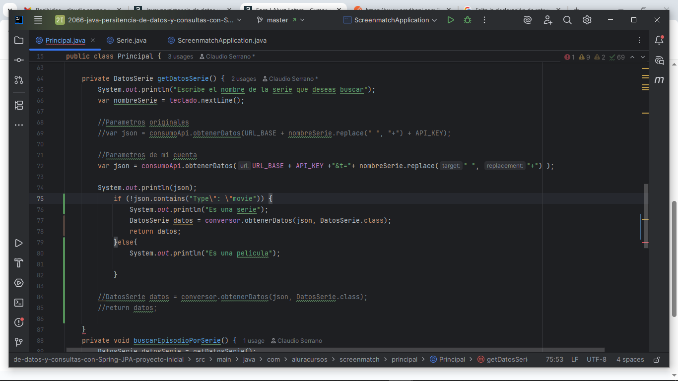Open UTF-8 encoding selector
The image size is (678, 381).
[597, 360]
